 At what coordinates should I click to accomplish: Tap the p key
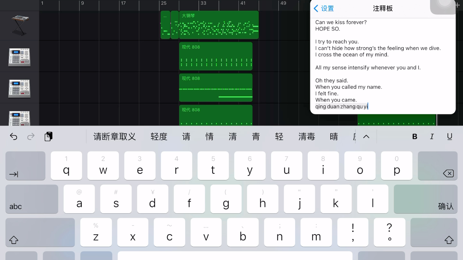(397, 166)
